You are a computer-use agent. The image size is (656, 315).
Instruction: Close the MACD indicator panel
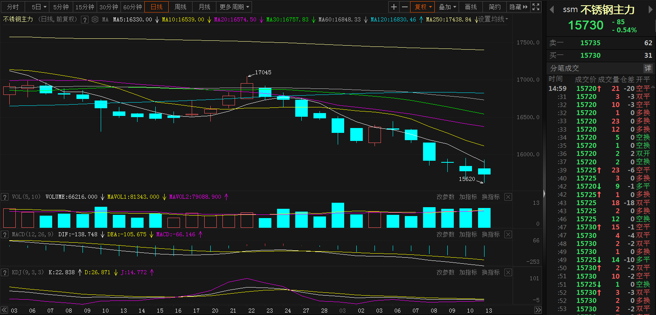pos(508,235)
